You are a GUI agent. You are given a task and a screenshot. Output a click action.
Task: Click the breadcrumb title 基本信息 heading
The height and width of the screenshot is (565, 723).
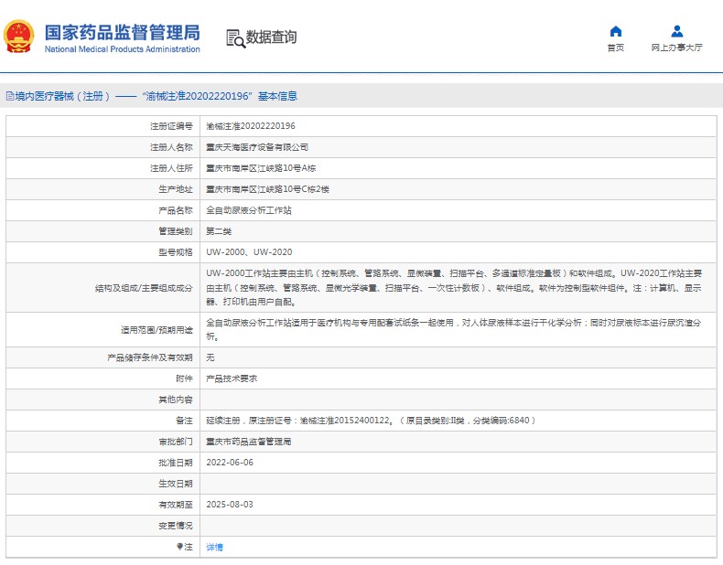coord(277,96)
